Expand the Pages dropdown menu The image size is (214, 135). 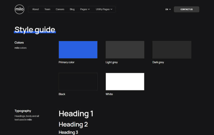coord(85,9)
